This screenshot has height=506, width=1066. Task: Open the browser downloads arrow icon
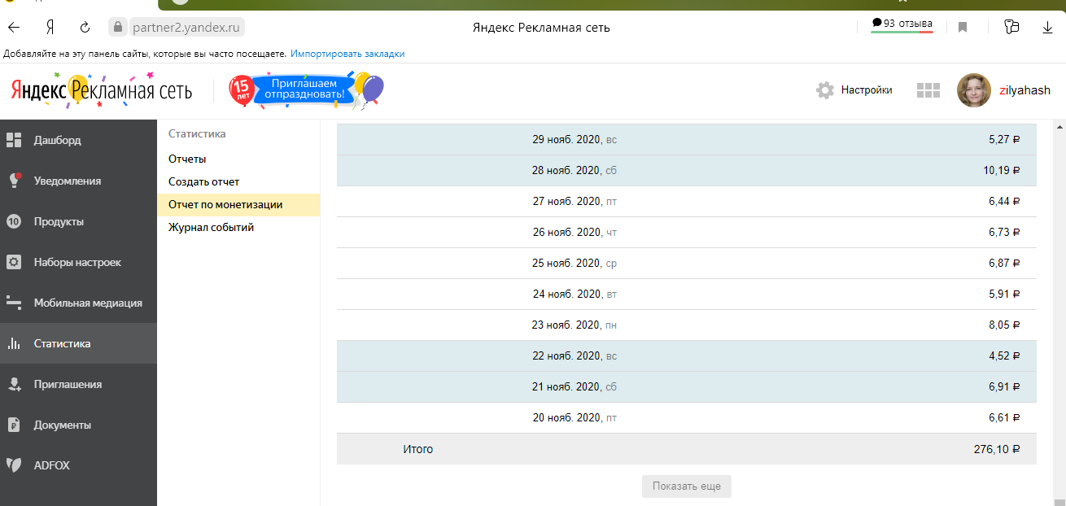[x=1047, y=28]
